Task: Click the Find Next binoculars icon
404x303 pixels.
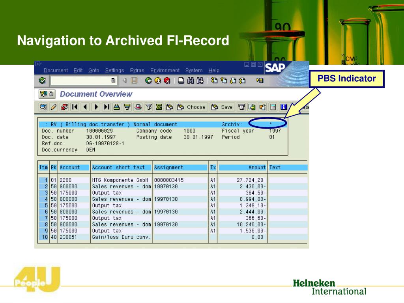Action: tap(200, 80)
